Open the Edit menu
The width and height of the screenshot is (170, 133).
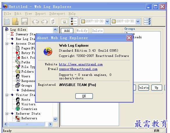18,14
